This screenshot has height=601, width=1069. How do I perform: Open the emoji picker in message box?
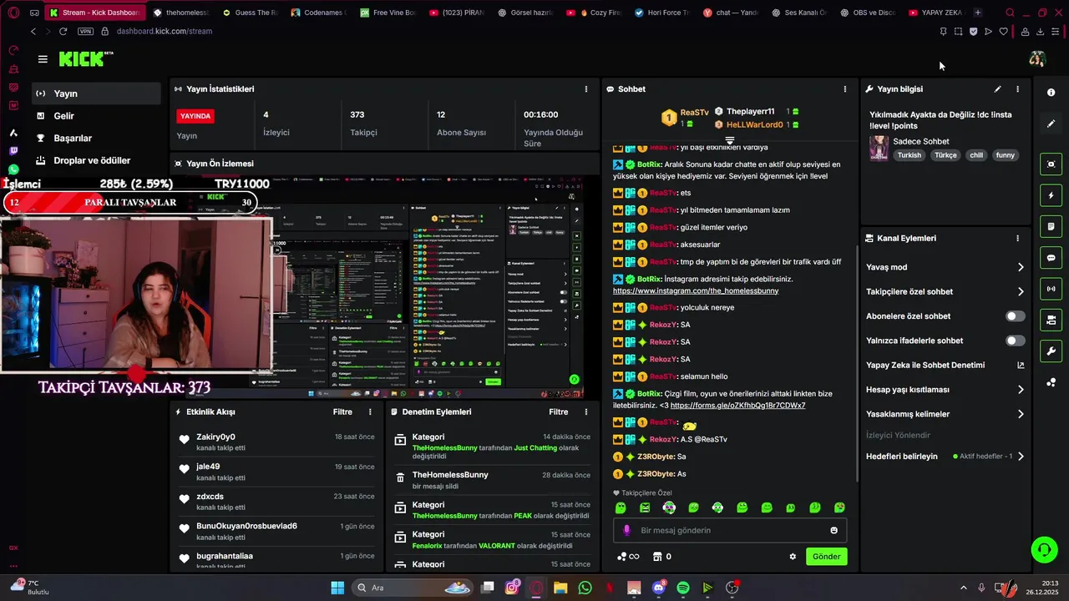coord(833,530)
